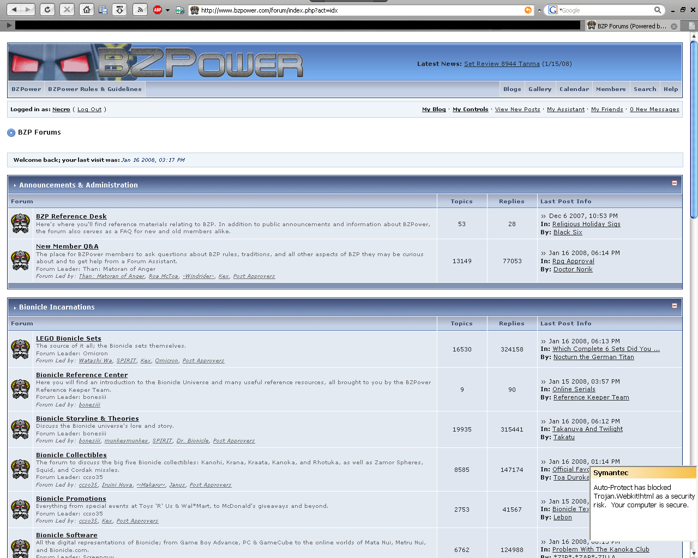Click the Back navigation arrow
Screen dimensions: 698x558
tap(15, 9)
